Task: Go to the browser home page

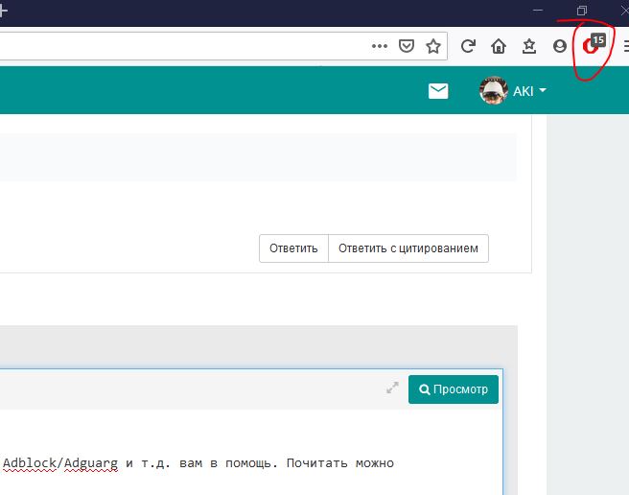Action: 499,45
